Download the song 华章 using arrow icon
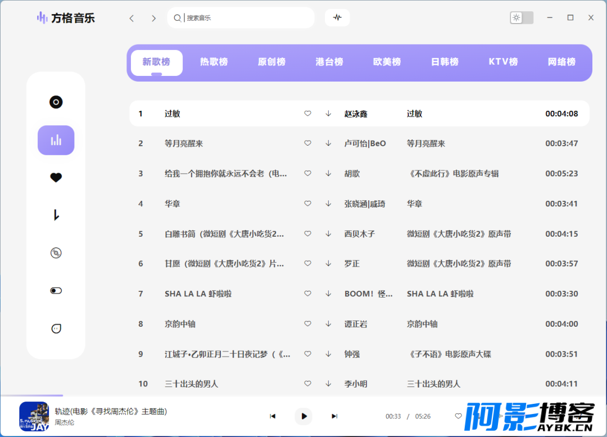 [x=328, y=204]
